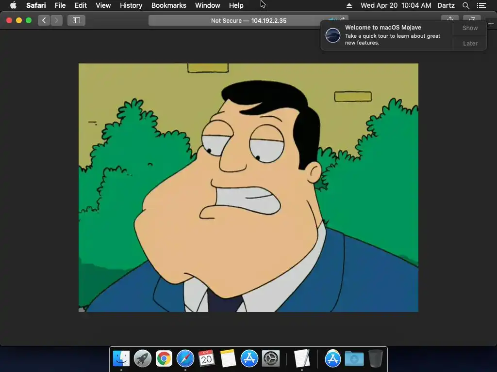Open the Applications stack in the Dock
Image resolution: width=497 pixels, height=372 pixels.
pos(332,358)
